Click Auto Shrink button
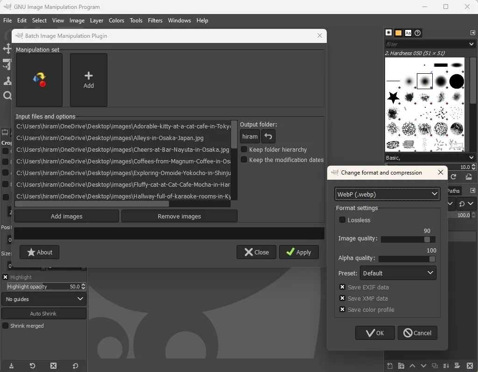Image resolution: width=478 pixels, height=372 pixels. [43, 314]
